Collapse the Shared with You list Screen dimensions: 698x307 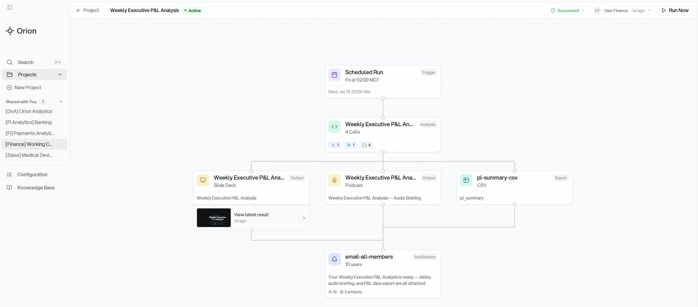pyautogui.click(x=61, y=102)
